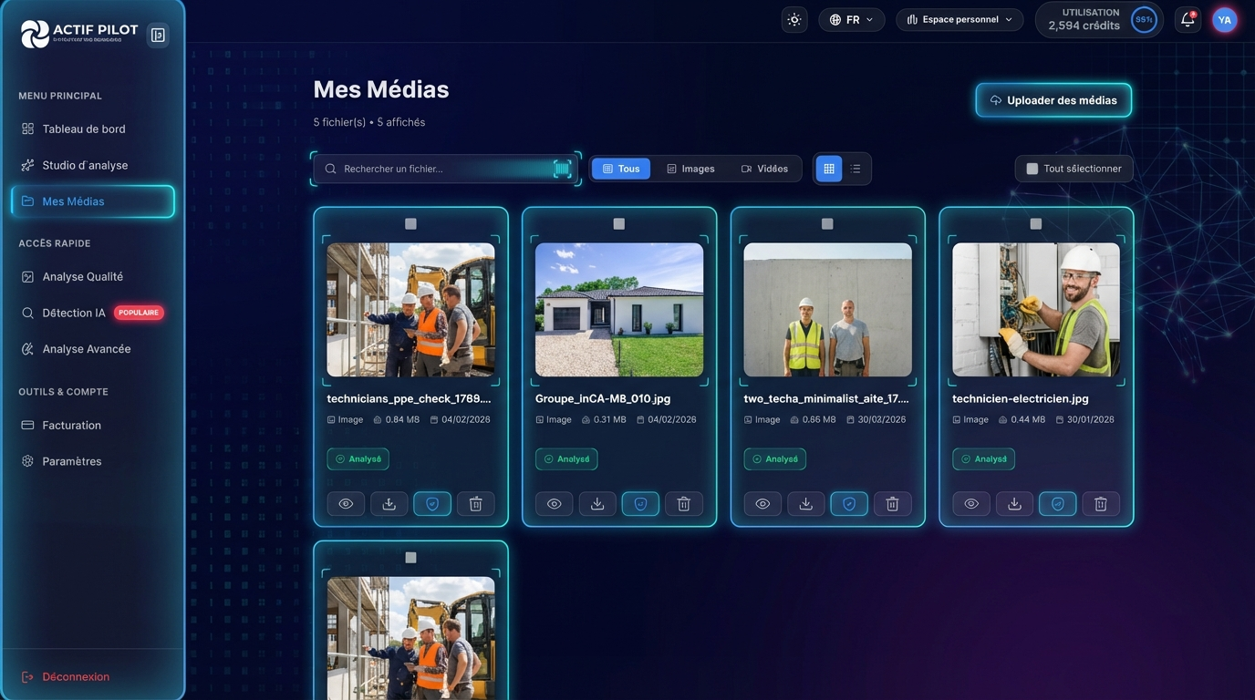The height and width of the screenshot is (700, 1255).
Task: Delete the technicien-electricien.jpg file
Action: click(1101, 504)
